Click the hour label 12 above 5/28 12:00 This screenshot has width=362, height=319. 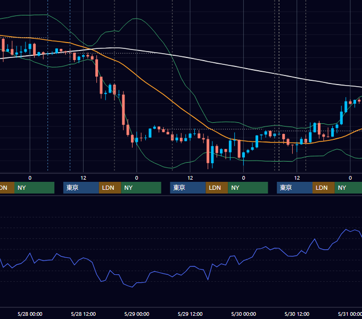84,178
